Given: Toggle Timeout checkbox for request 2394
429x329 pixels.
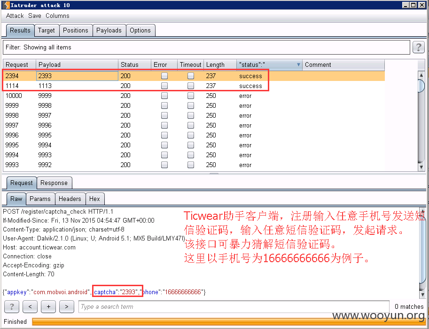Looking at the screenshot, I should (191, 76).
